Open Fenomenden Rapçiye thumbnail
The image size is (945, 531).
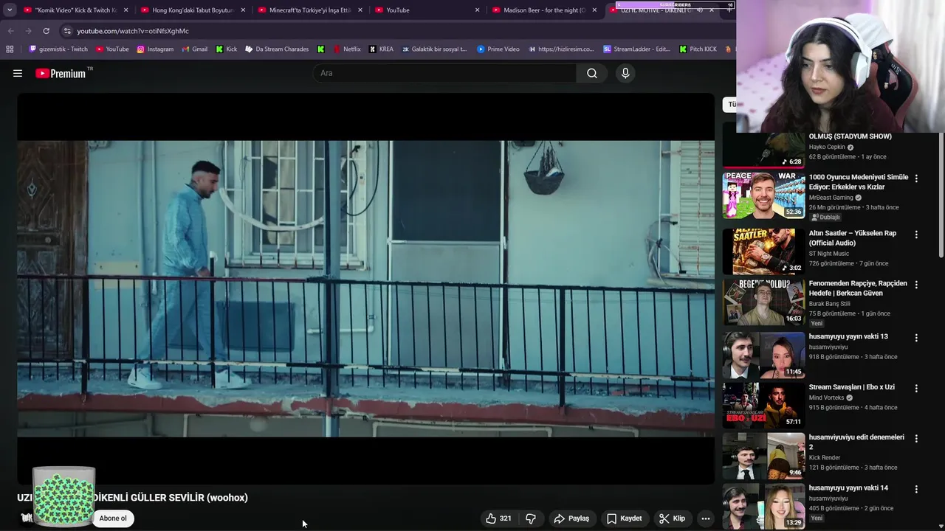(x=763, y=302)
